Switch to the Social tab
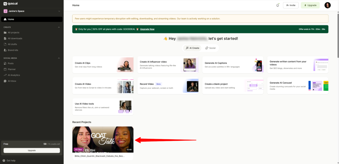This screenshot has height=164, width=339. [x=210, y=48]
